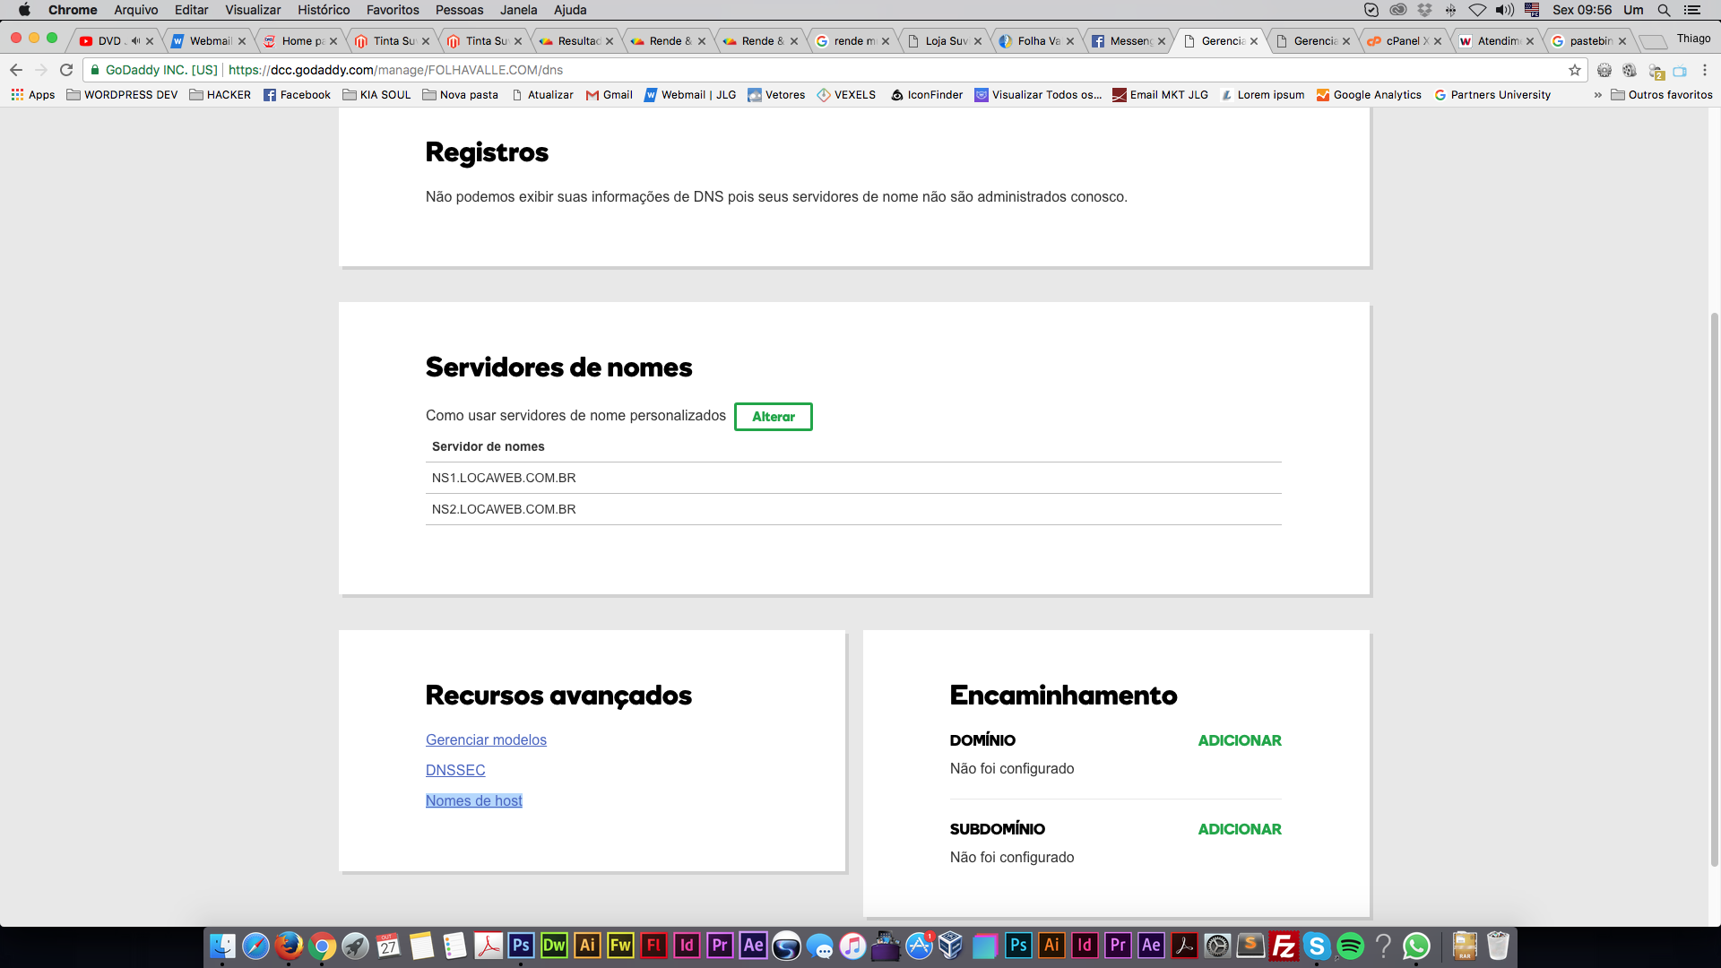Open the Facebook bookmark
The height and width of the screenshot is (968, 1721).
(297, 95)
